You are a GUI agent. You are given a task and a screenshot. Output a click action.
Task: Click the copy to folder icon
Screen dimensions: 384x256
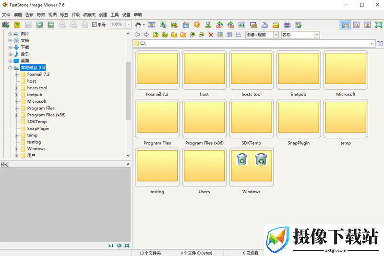coord(192,35)
